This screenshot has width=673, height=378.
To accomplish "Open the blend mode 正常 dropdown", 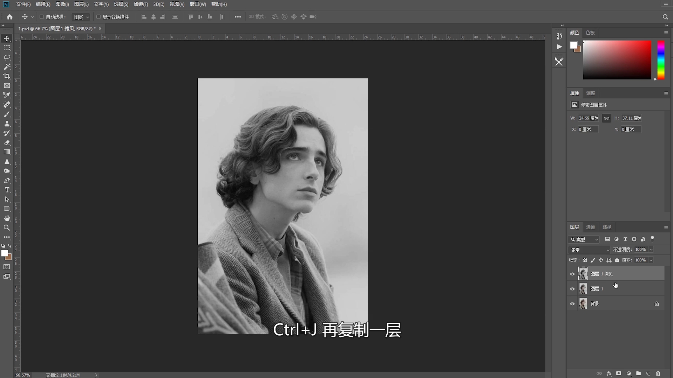I will pyautogui.click(x=590, y=250).
